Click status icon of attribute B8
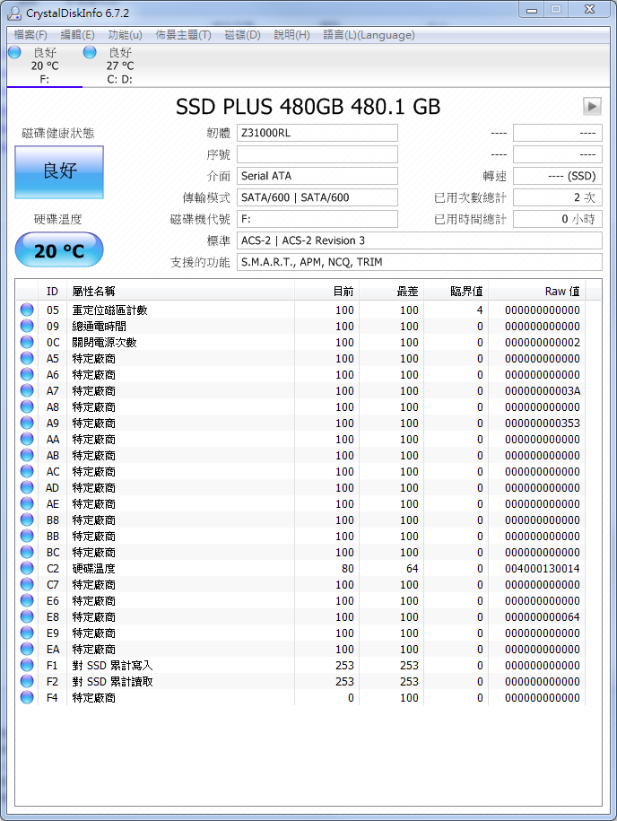 [27, 520]
